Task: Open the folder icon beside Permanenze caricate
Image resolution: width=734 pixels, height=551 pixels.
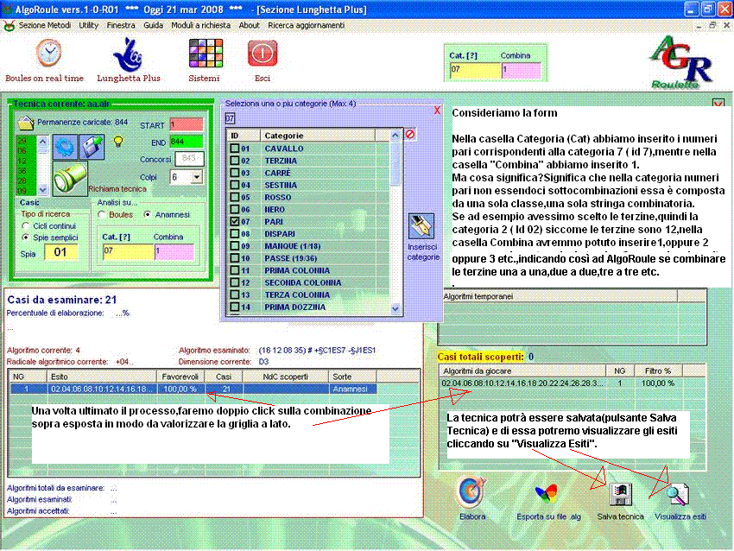Action: [x=26, y=123]
